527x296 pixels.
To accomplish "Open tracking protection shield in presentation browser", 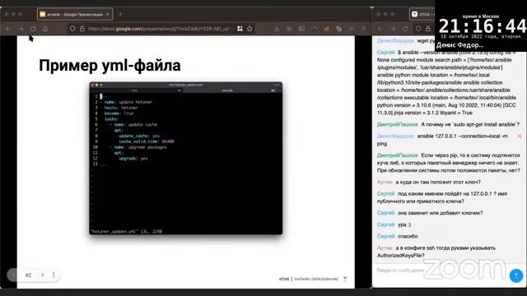I will pos(72,29).
